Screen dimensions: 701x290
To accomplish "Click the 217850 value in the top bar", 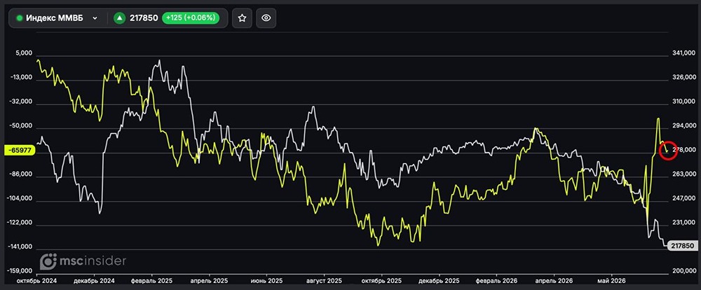I will (x=144, y=18).
